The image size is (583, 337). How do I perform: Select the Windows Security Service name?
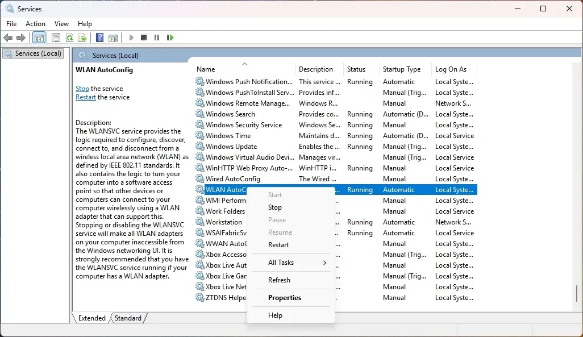(244, 125)
